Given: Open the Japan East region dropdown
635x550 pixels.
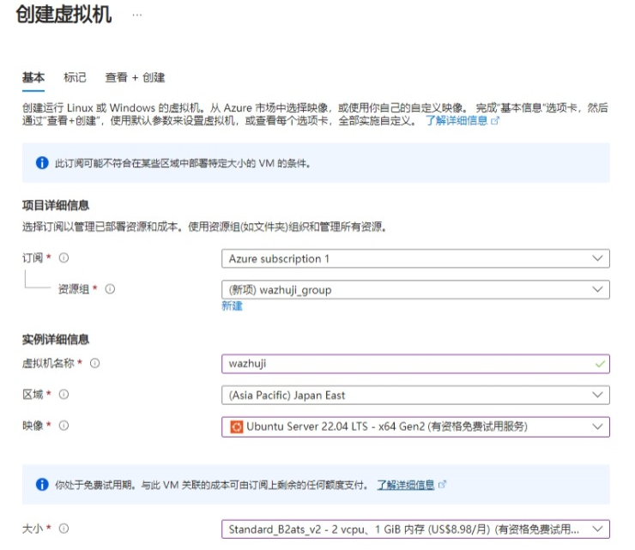Looking at the screenshot, I should pos(415,395).
